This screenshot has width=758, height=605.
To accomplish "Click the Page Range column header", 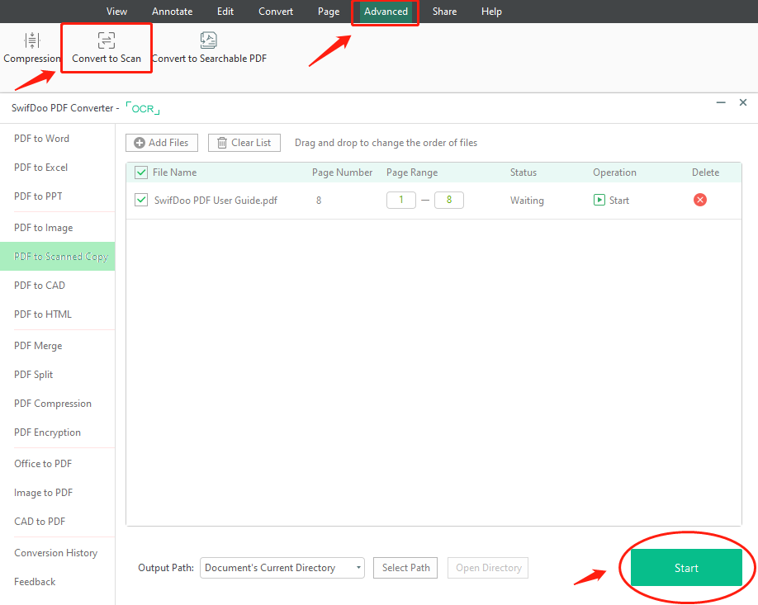I will click(x=412, y=173).
